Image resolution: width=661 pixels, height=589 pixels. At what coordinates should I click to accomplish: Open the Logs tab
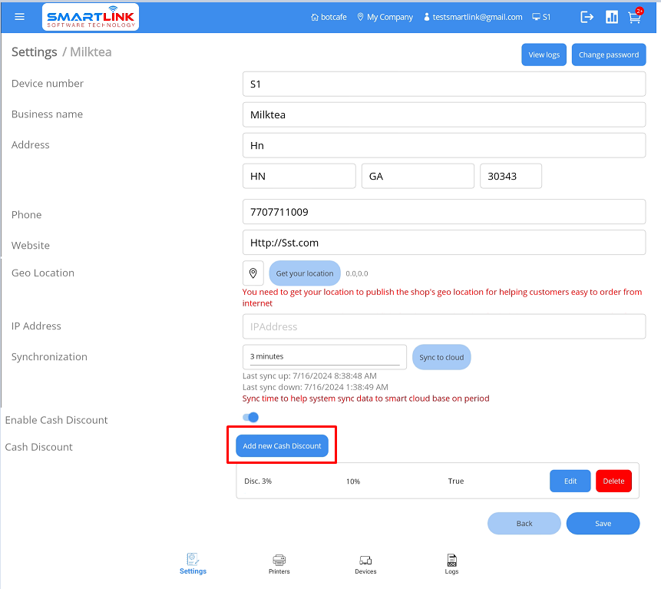451,564
